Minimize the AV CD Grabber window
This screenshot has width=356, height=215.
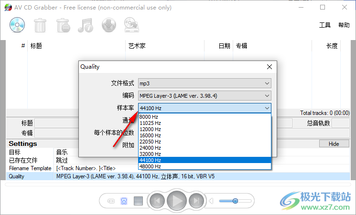coord(301,7)
